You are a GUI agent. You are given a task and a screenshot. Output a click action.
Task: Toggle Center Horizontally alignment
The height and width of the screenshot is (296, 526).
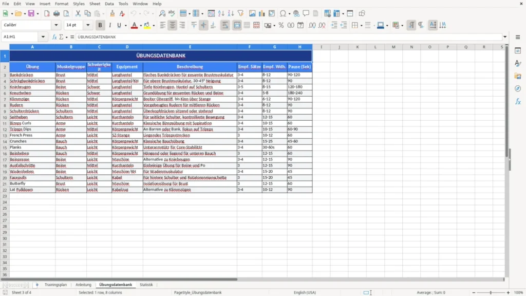173,25
